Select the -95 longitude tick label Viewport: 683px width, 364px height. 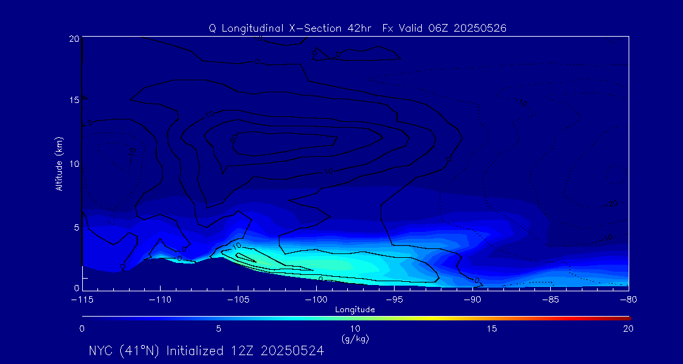[394, 301]
